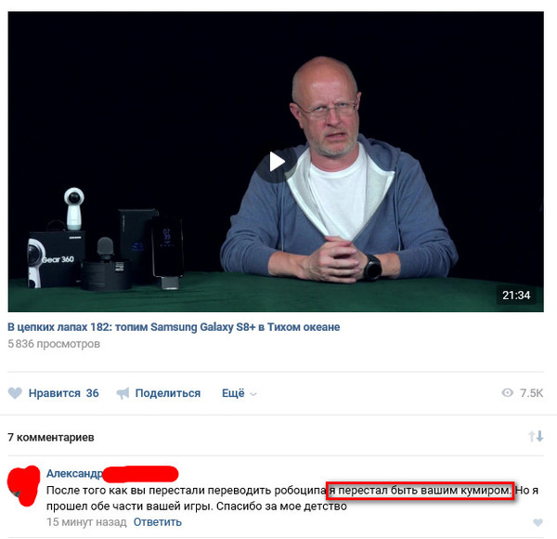The height and width of the screenshot is (539, 557).
Task: Click the 21:34 duration badge
Action: point(516,296)
